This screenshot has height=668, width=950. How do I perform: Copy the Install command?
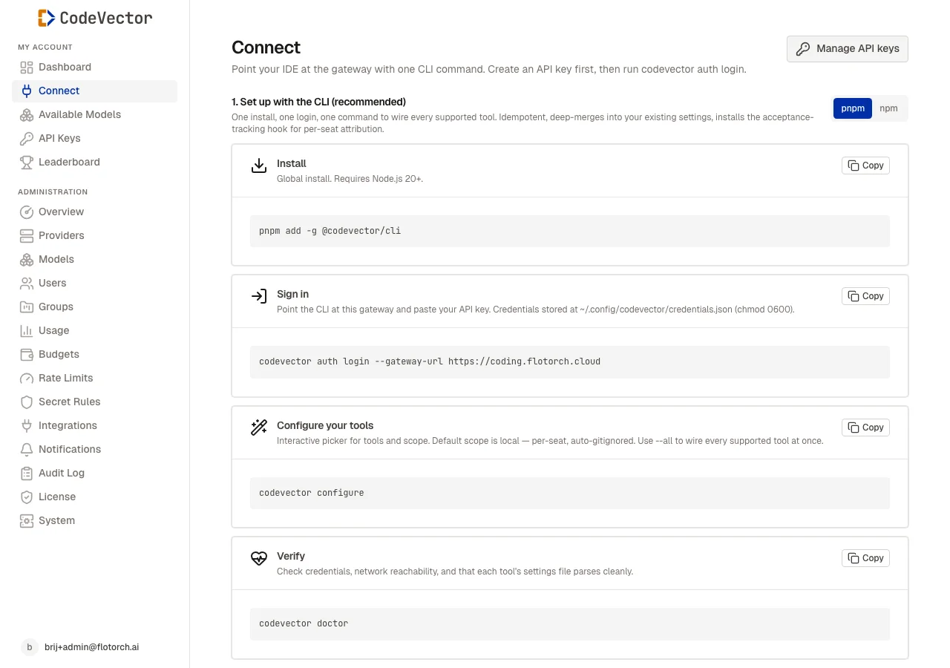click(x=865, y=166)
